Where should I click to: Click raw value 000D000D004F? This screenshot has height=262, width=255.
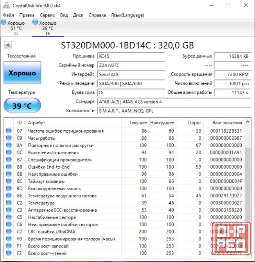tap(226, 181)
